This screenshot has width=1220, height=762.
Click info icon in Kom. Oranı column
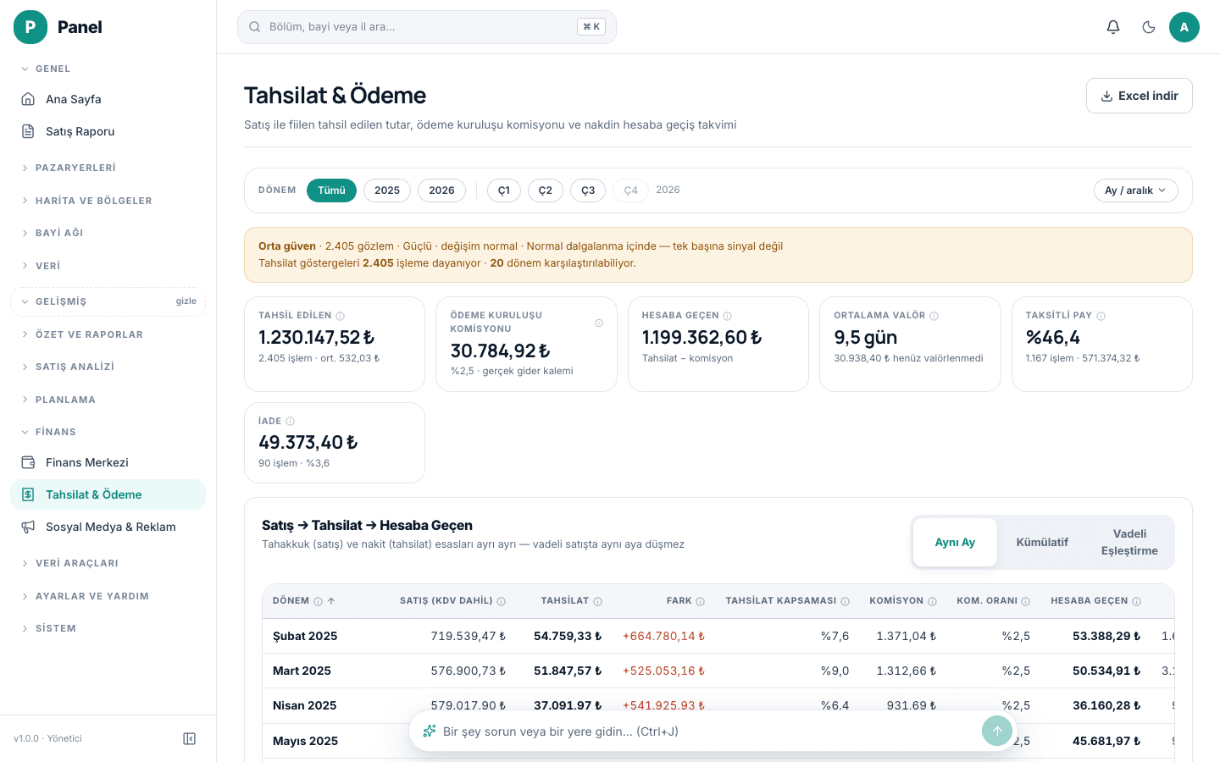pyautogui.click(x=1026, y=601)
